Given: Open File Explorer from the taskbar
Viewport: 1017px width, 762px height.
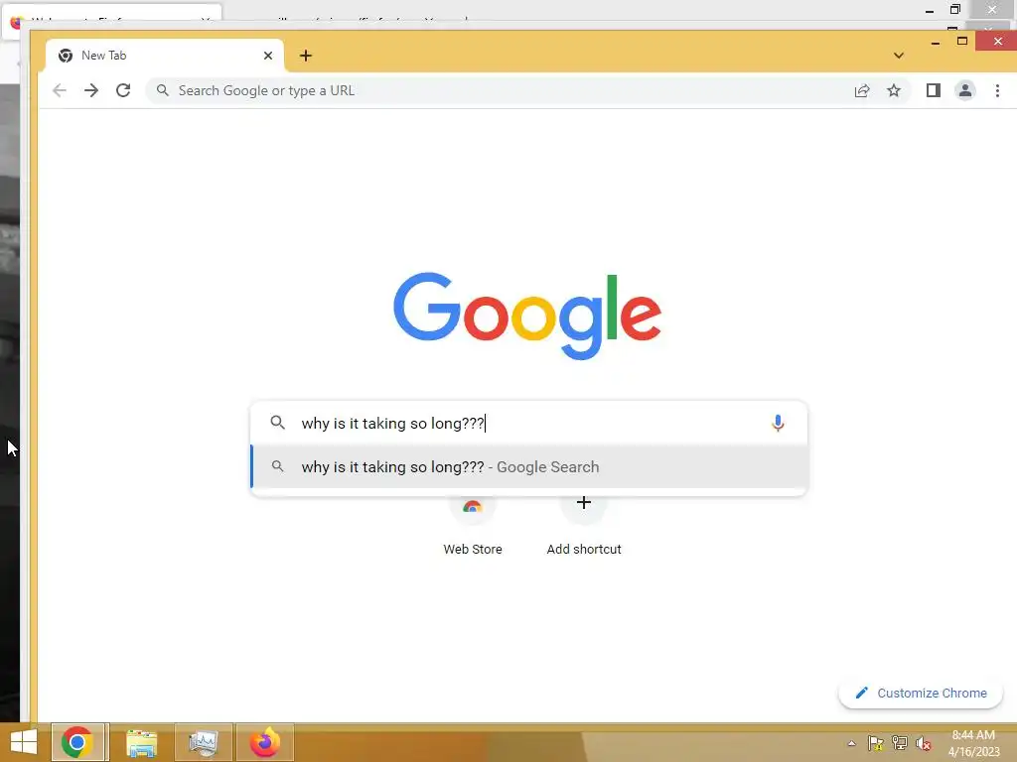Looking at the screenshot, I should (x=141, y=742).
